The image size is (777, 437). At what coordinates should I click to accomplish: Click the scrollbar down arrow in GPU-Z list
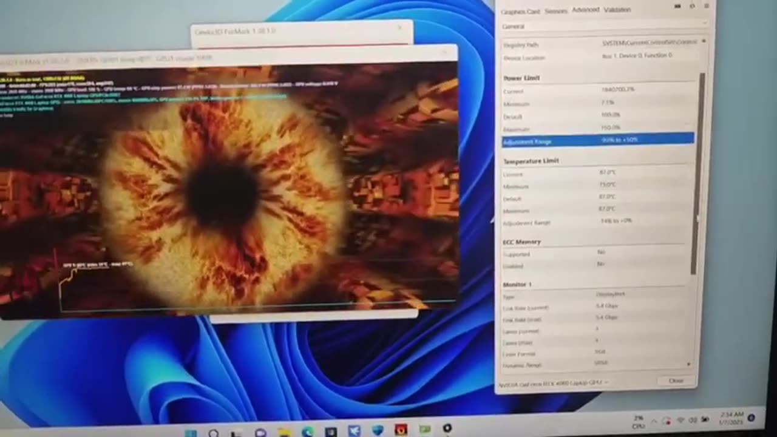pyautogui.click(x=688, y=364)
